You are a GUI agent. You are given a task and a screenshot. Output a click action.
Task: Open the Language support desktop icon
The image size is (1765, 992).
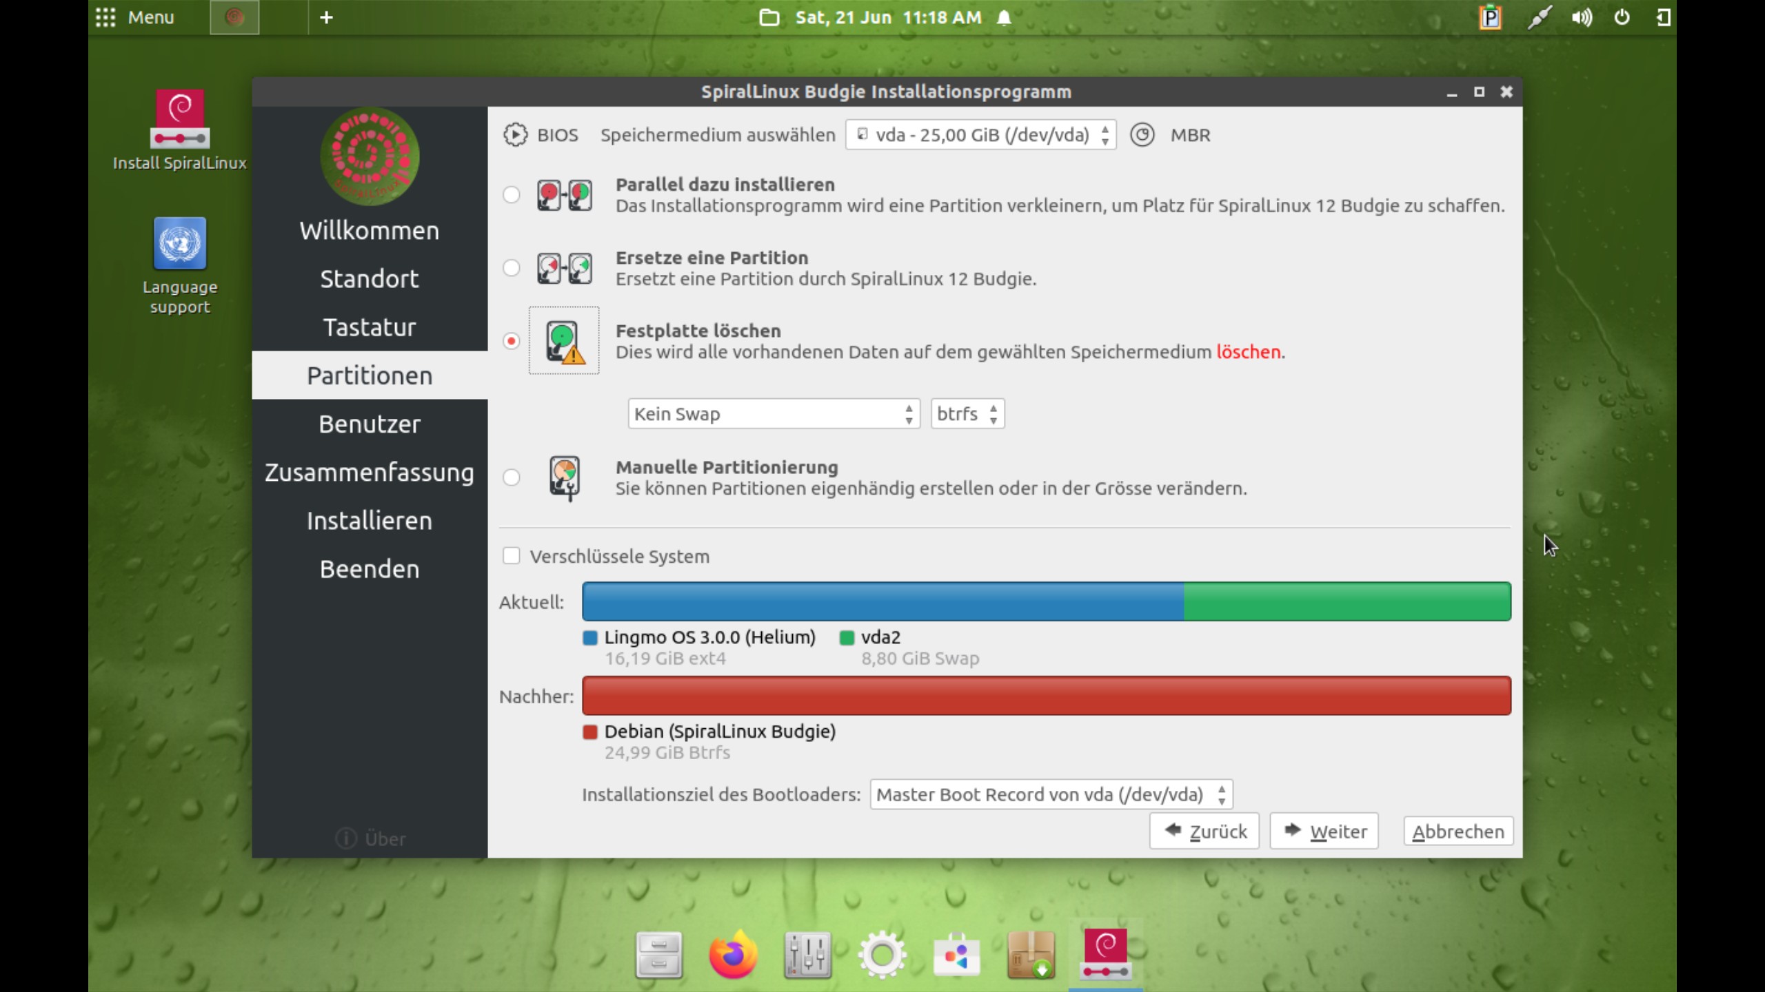tap(179, 266)
